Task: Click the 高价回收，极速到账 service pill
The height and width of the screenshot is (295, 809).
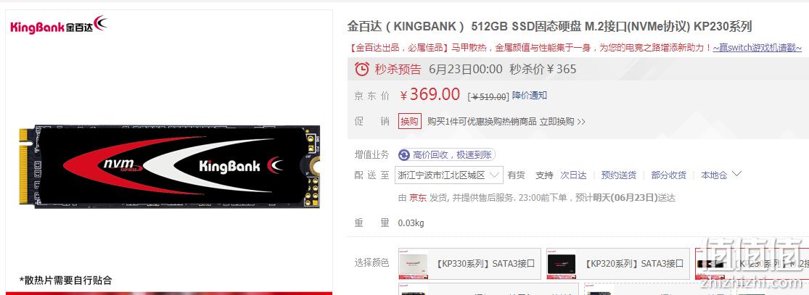Action: coord(447,154)
